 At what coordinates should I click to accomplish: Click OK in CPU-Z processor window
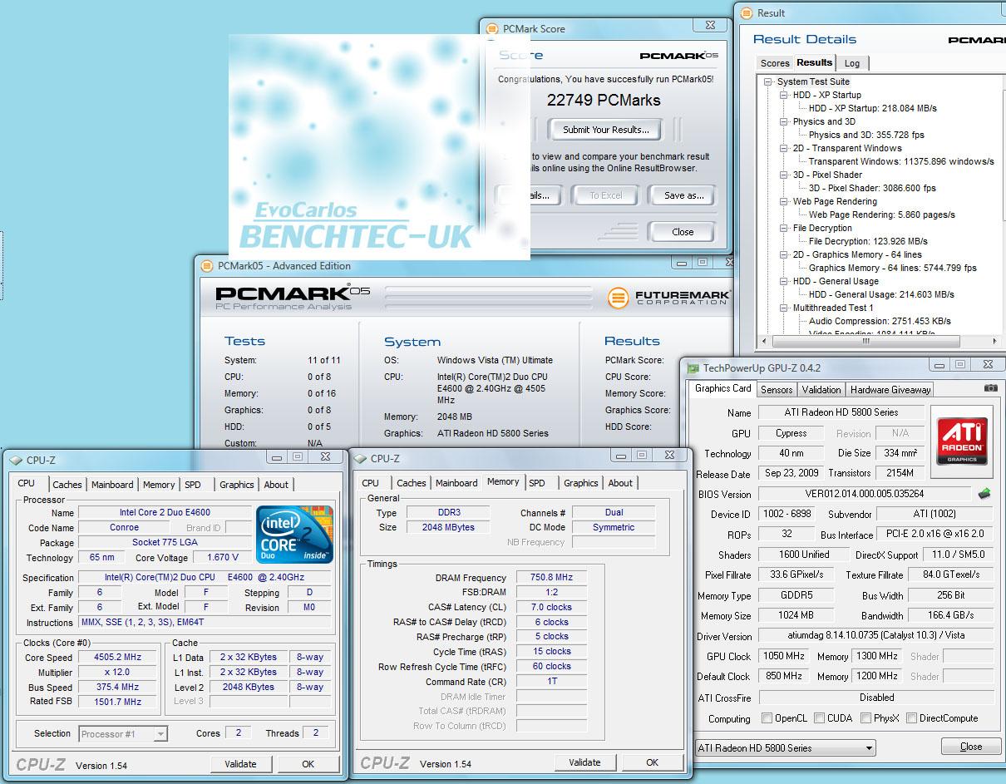click(308, 764)
